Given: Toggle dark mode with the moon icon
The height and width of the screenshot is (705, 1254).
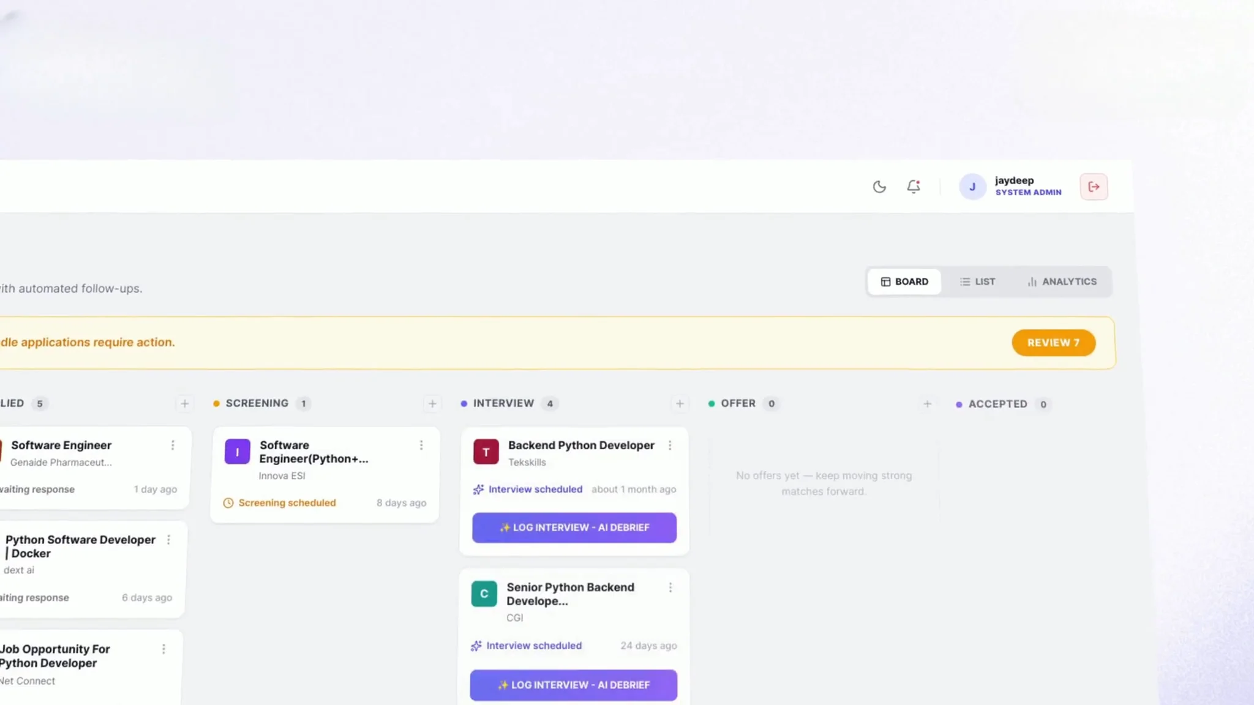Looking at the screenshot, I should 879,187.
